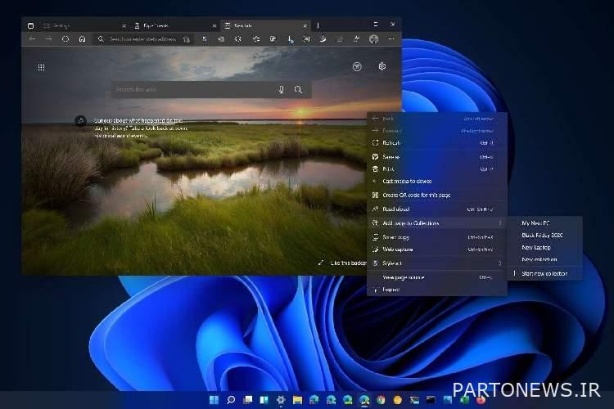Viewport: 614px width, 409px height.
Task: Open the Favorites star toolbar icon
Action: tap(256, 39)
